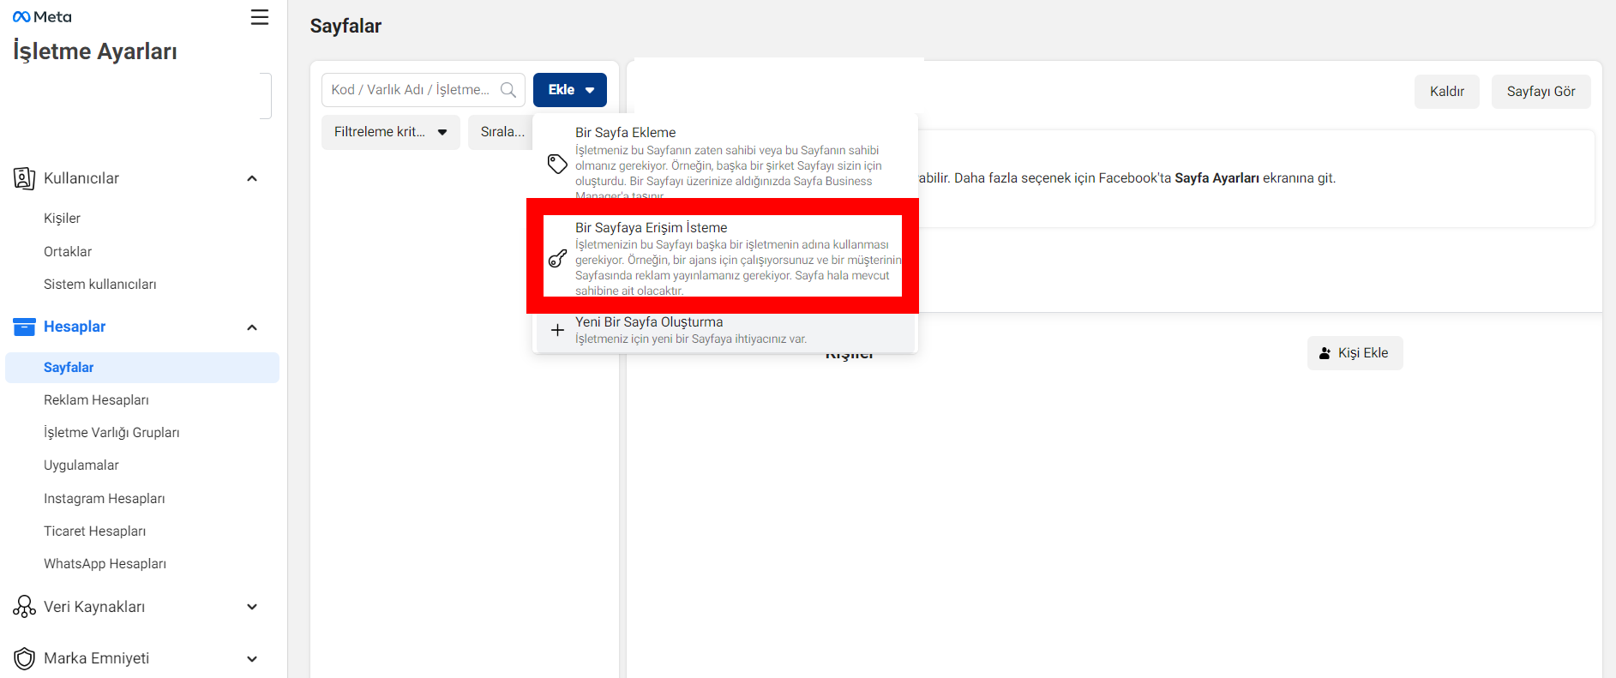1616x678 pixels.
Task: Click the Veri Kaynakları nodes icon
Action: 24,607
